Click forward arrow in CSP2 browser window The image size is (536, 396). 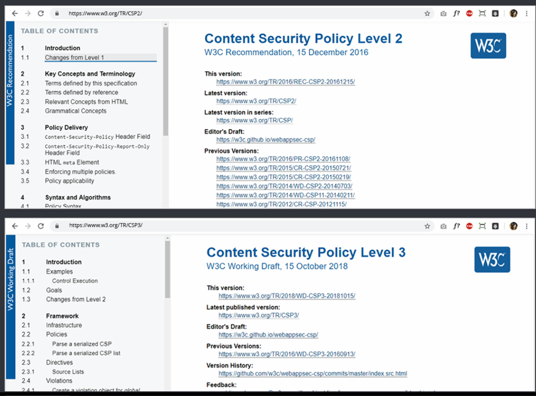coord(28,13)
